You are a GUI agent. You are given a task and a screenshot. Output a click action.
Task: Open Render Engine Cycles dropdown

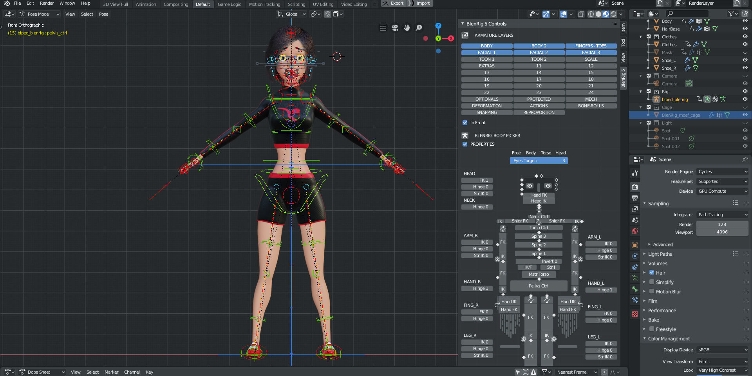pyautogui.click(x=723, y=172)
